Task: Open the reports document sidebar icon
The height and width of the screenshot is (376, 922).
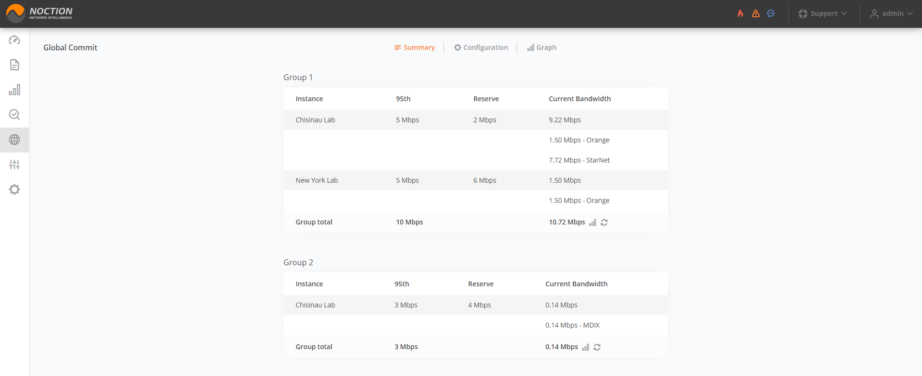Action: 14,65
